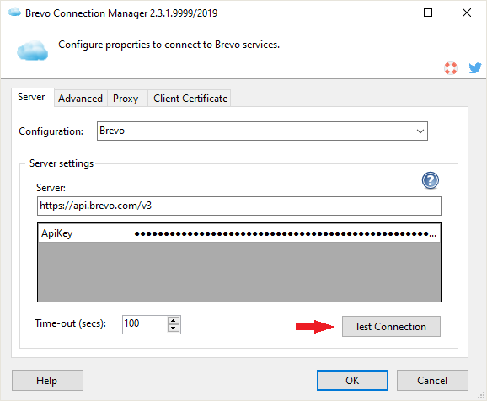487x401 pixels.
Task: Expand the Configuration dropdown arrow
Action: coord(420,131)
